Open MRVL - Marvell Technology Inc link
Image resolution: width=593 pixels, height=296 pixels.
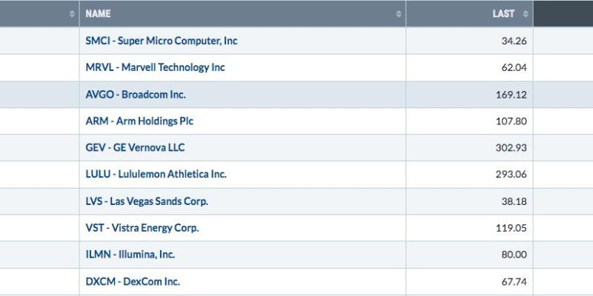tap(155, 67)
